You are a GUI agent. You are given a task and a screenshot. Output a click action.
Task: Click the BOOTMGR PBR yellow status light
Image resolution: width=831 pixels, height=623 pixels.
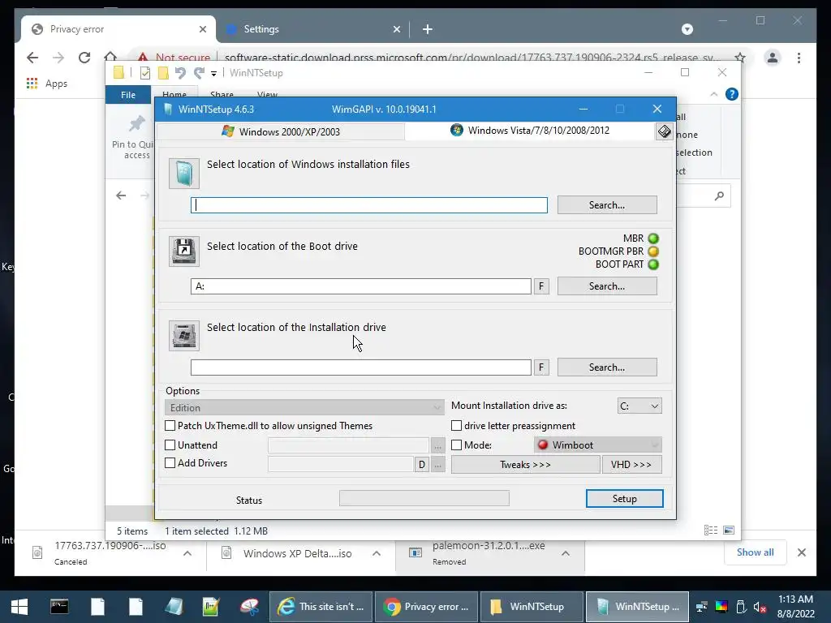[653, 251]
